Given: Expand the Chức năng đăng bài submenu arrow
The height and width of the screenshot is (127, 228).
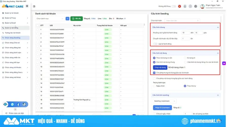Looking at the screenshot, I should click(x=27, y=48).
